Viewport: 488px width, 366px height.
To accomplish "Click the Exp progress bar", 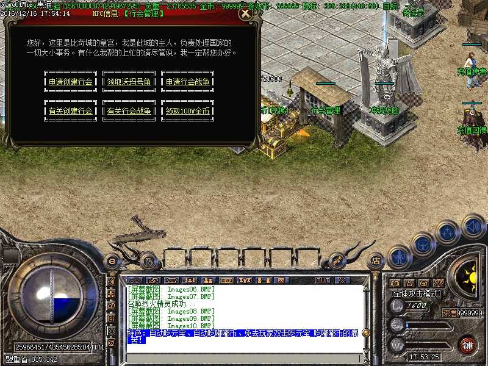I will 429,326.
